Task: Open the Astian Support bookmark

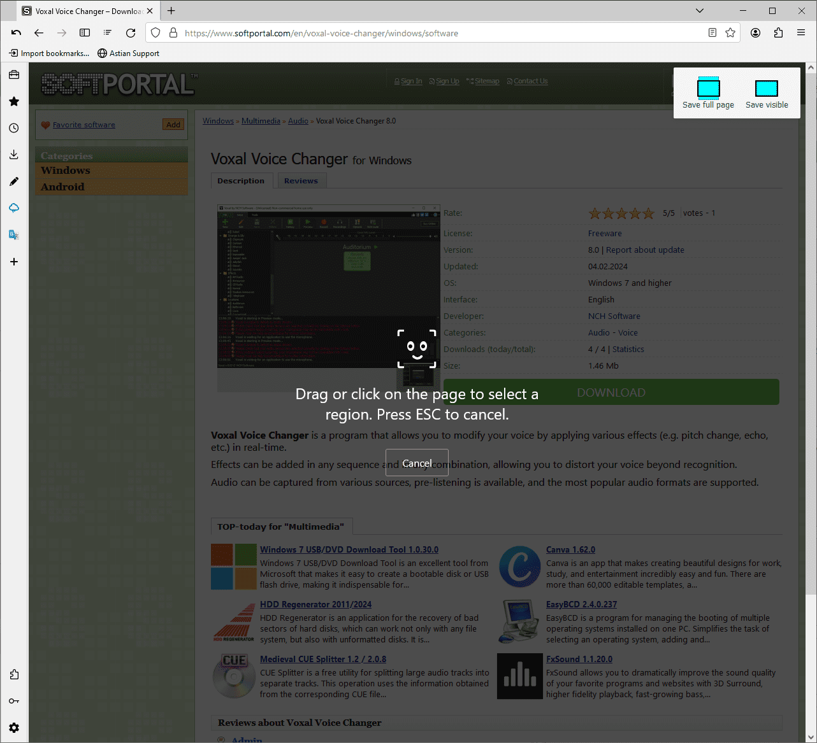Action: coord(128,53)
